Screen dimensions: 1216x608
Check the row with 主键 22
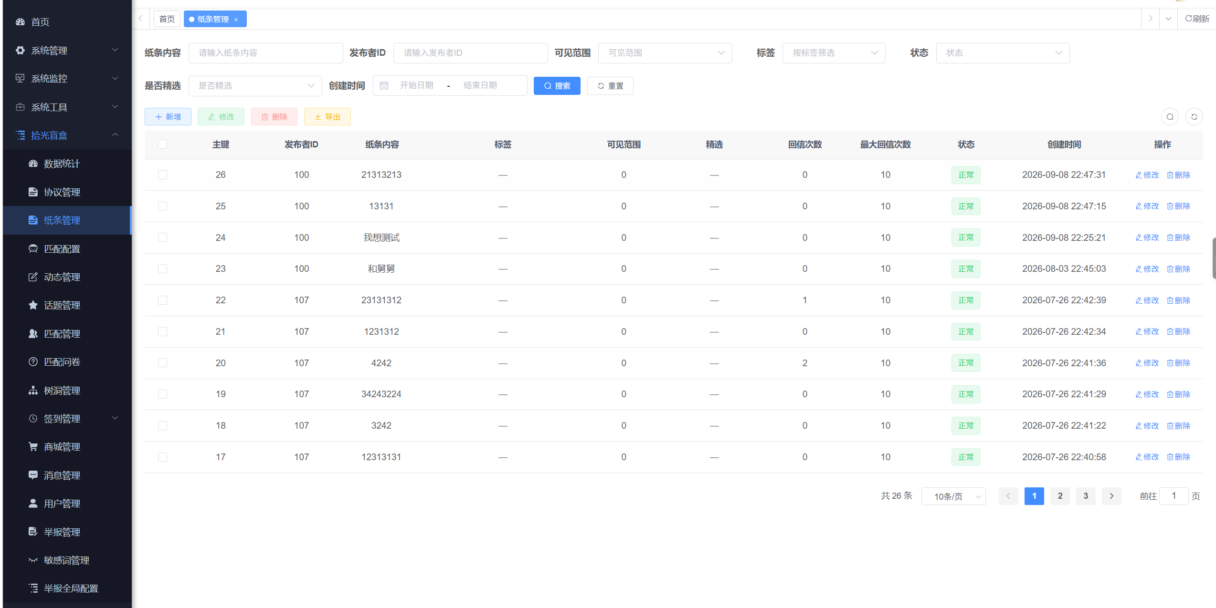[163, 300]
